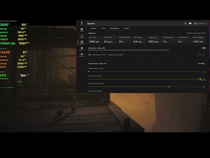Click the overlay CPU clock 3994 reading

click(21, 64)
